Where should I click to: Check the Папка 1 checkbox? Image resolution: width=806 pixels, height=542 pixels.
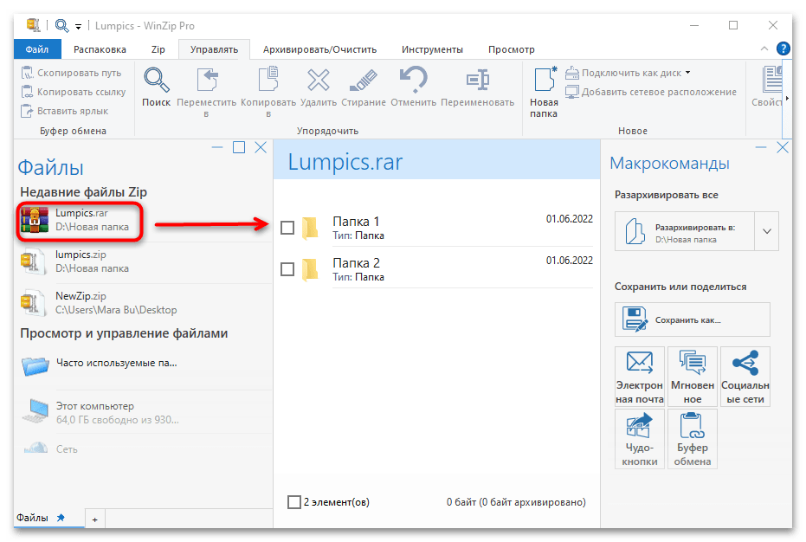288,228
